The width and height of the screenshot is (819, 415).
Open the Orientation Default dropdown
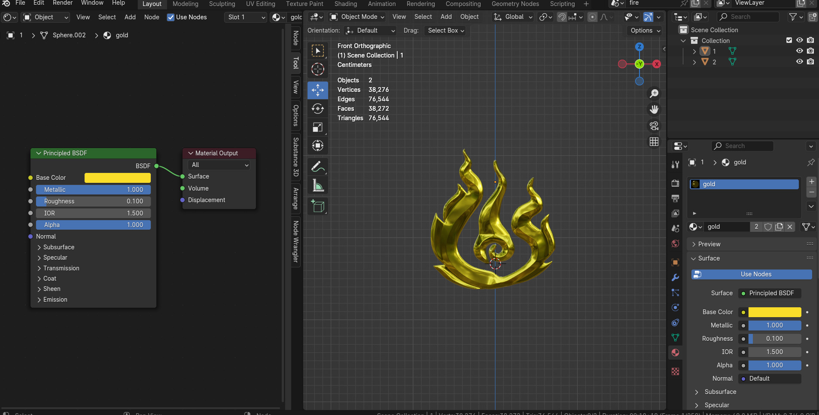(370, 30)
